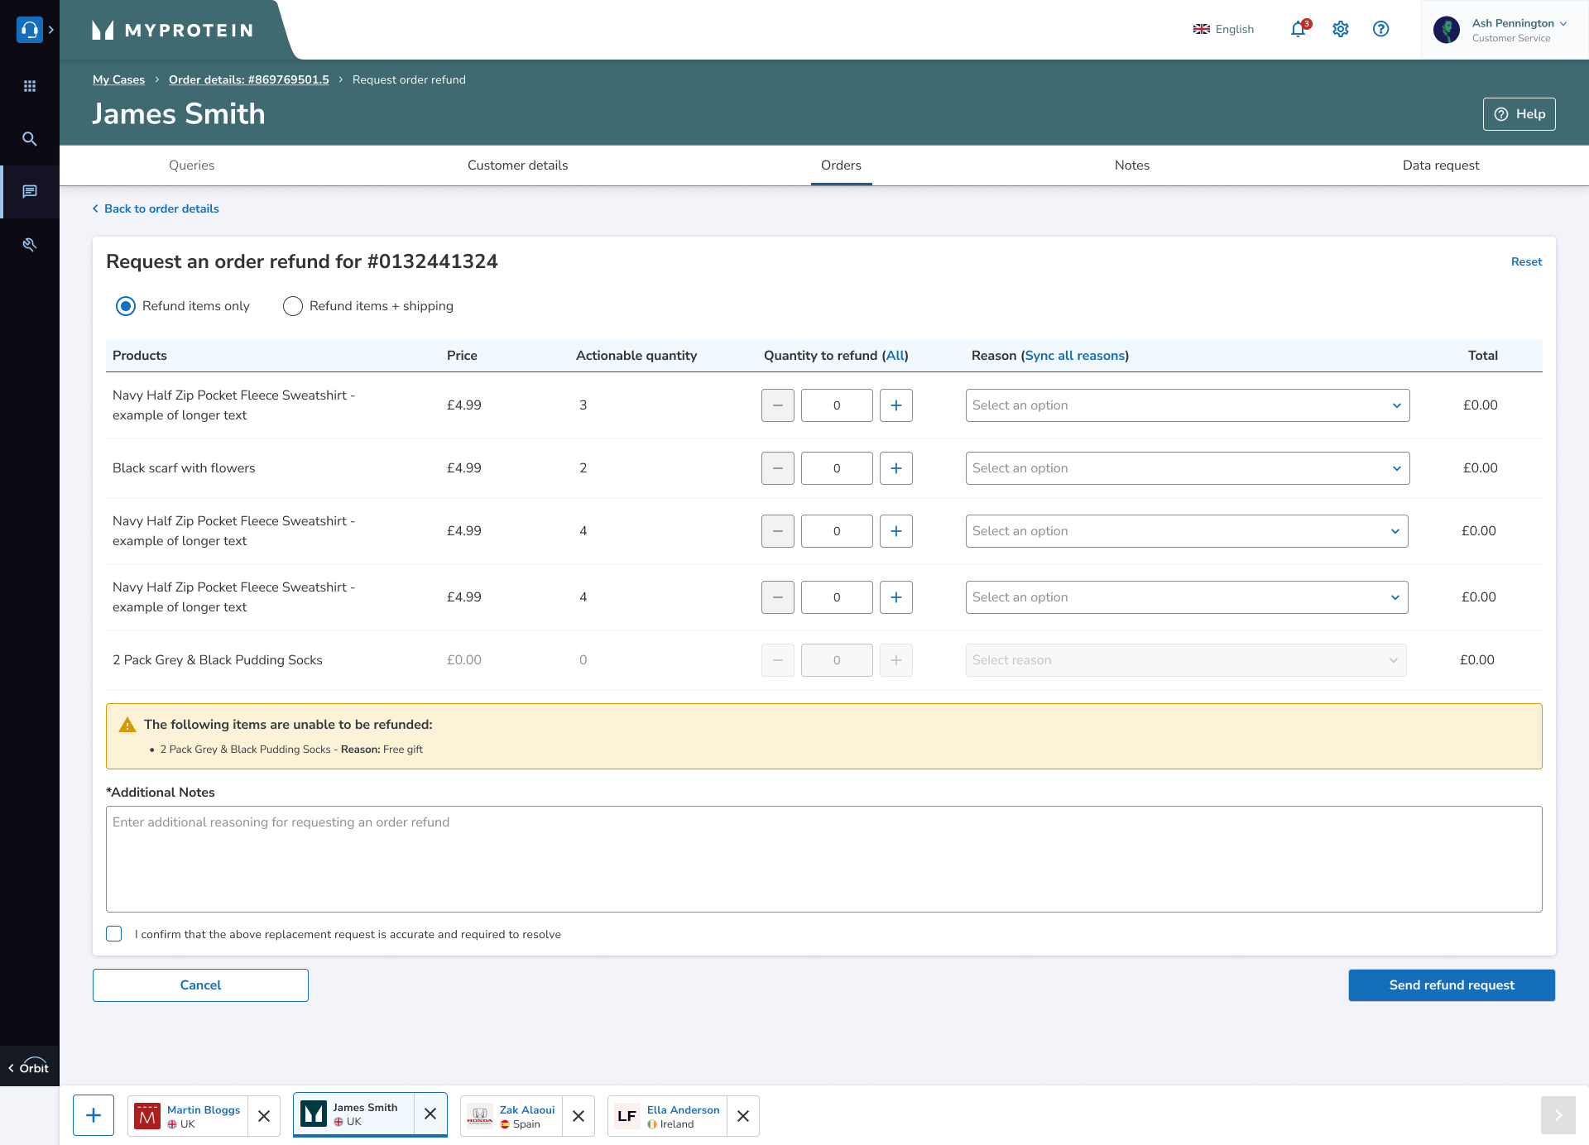This screenshot has height=1145, width=1589.
Task: Click into Additional Notes text area
Action: click(823, 859)
